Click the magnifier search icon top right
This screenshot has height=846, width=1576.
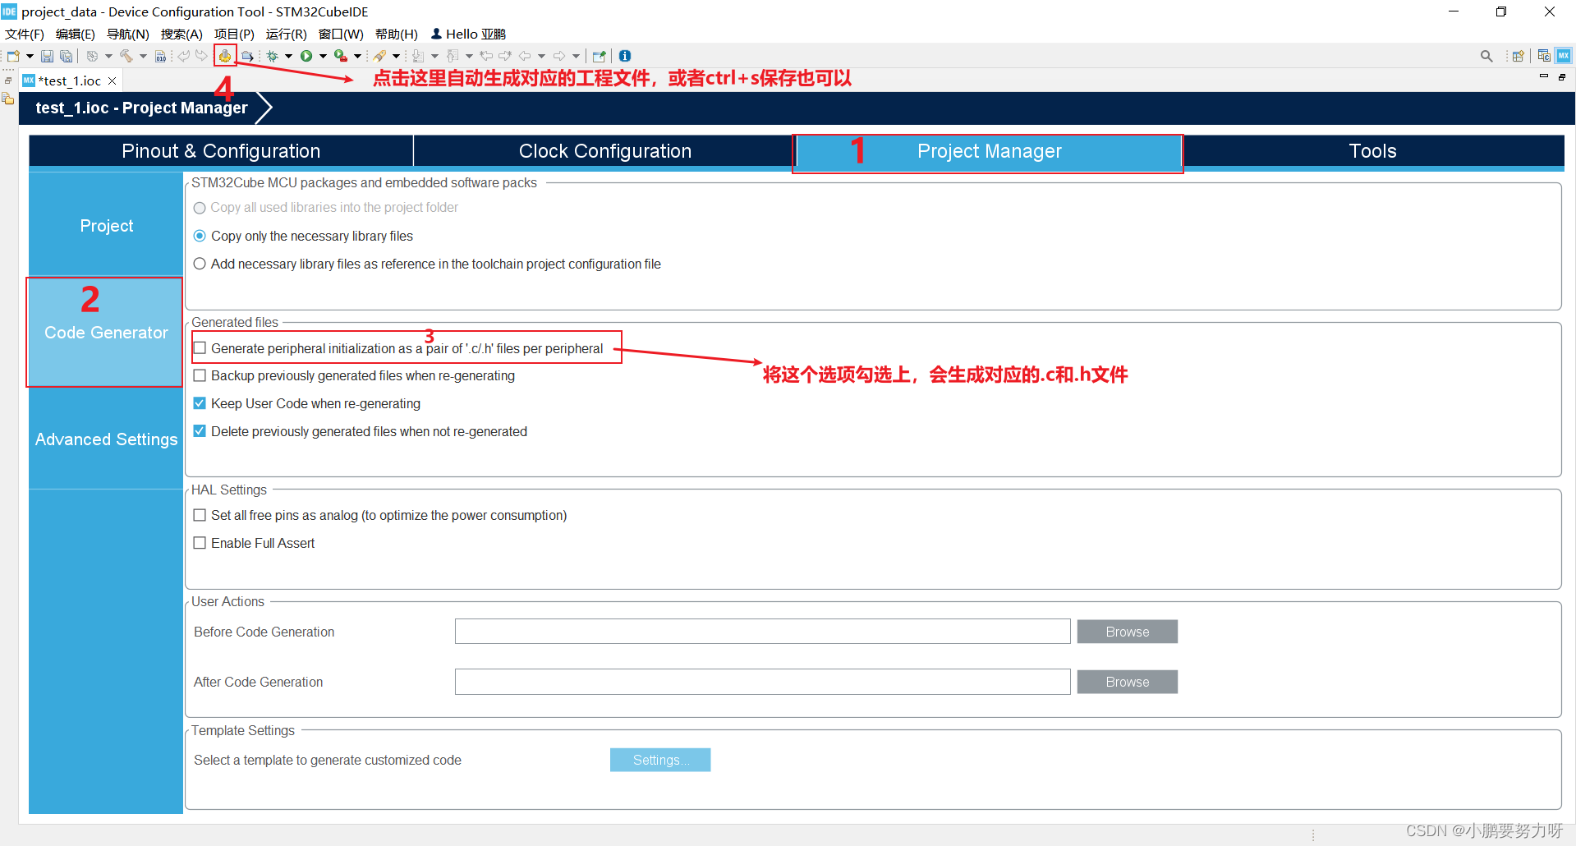(1486, 56)
